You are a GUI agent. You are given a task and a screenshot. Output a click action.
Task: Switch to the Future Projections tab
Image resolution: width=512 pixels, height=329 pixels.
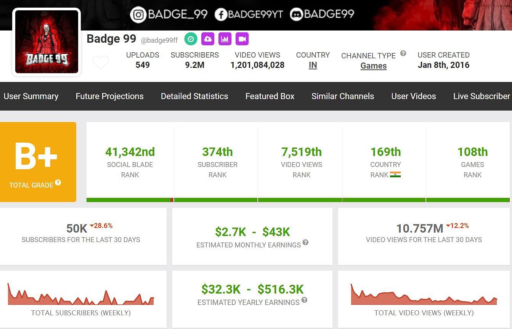click(110, 96)
